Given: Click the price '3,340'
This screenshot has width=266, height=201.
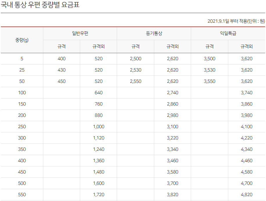Looking at the screenshot, I should pyautogui.click(x=172, y=149).
